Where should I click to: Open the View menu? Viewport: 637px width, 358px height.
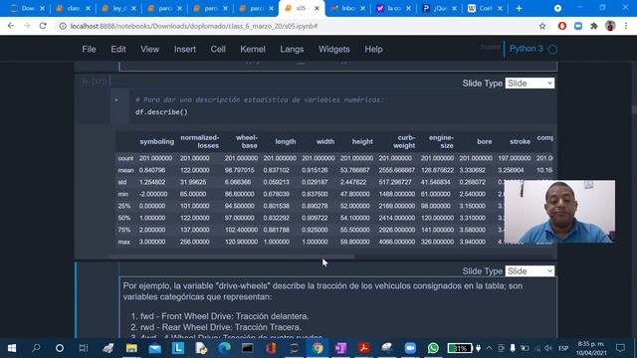150,49
